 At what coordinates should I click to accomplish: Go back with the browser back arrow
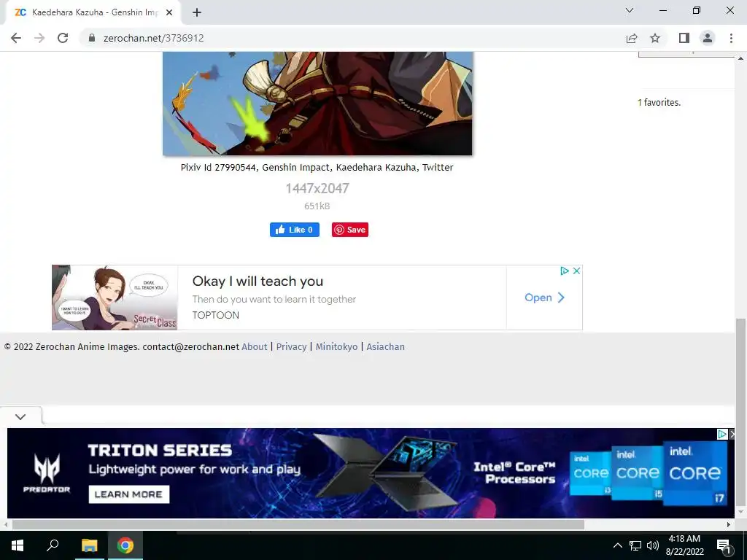16,38
